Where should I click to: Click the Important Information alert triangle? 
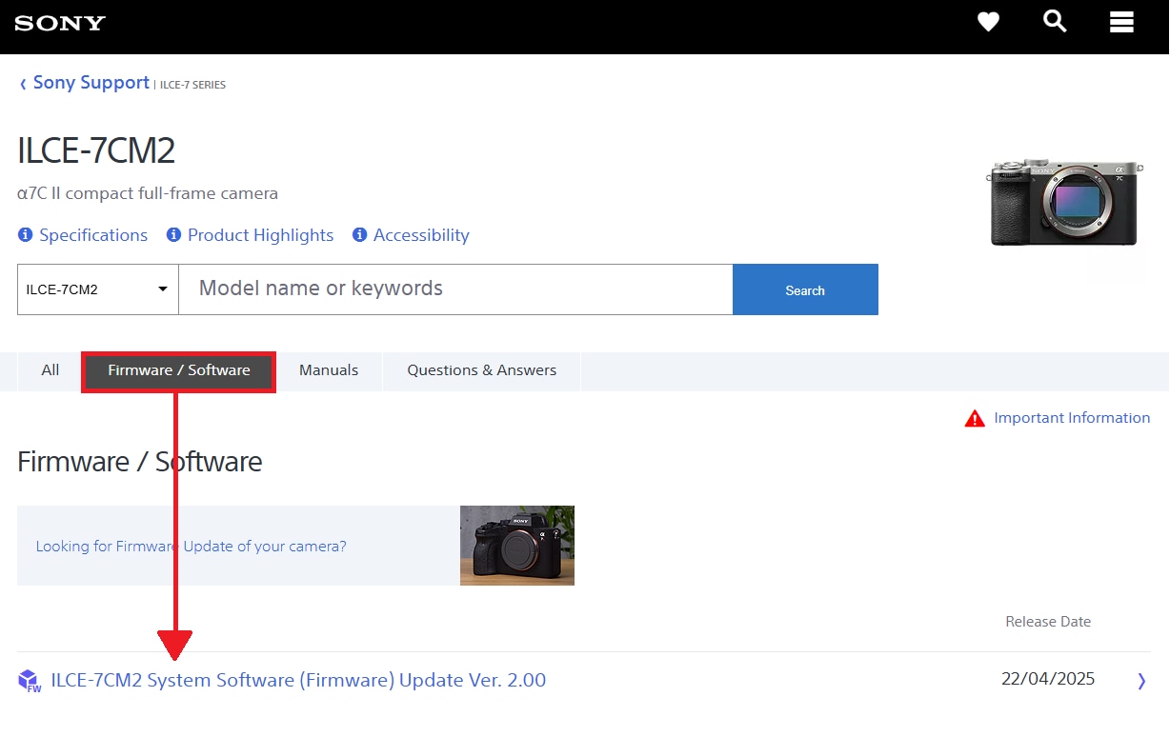(974, 417)
